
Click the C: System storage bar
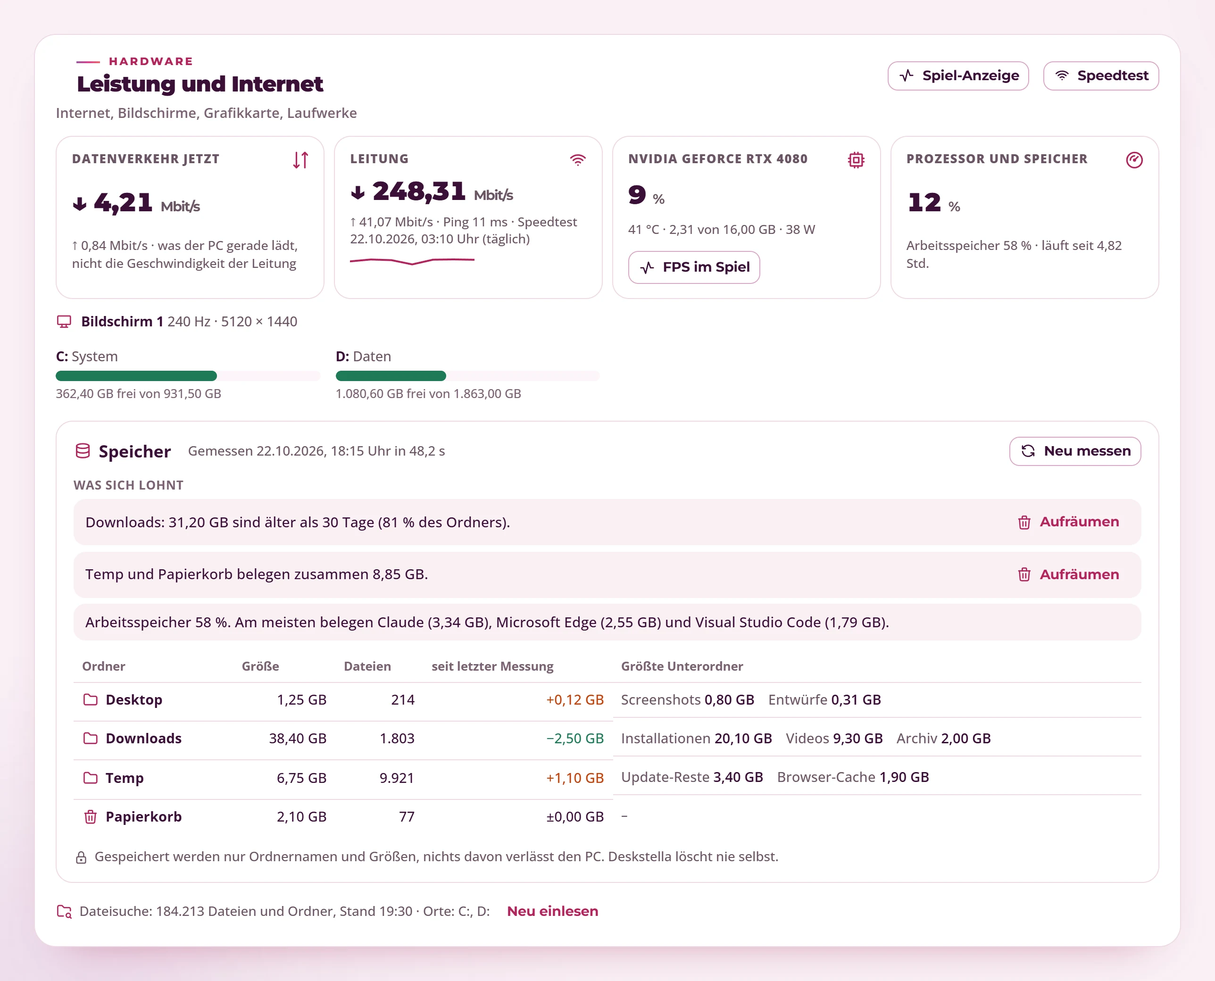click(x=188, y=376)
